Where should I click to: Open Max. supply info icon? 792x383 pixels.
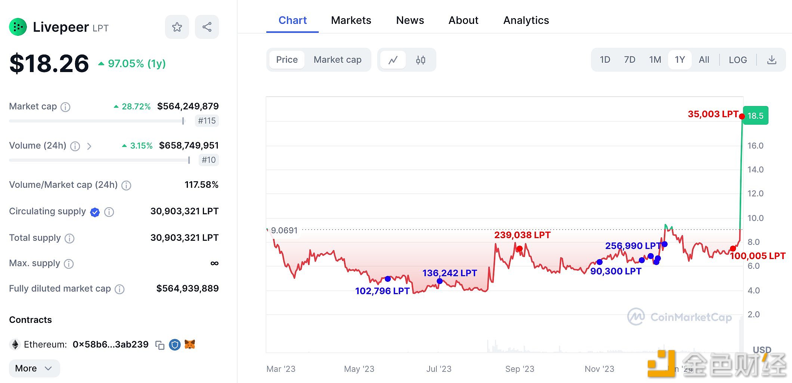pyautogui.click(x=69, y=264)
